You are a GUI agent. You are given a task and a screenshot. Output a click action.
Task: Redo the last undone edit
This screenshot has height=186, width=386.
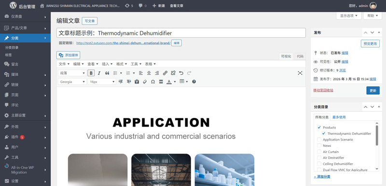click(189, 73)
